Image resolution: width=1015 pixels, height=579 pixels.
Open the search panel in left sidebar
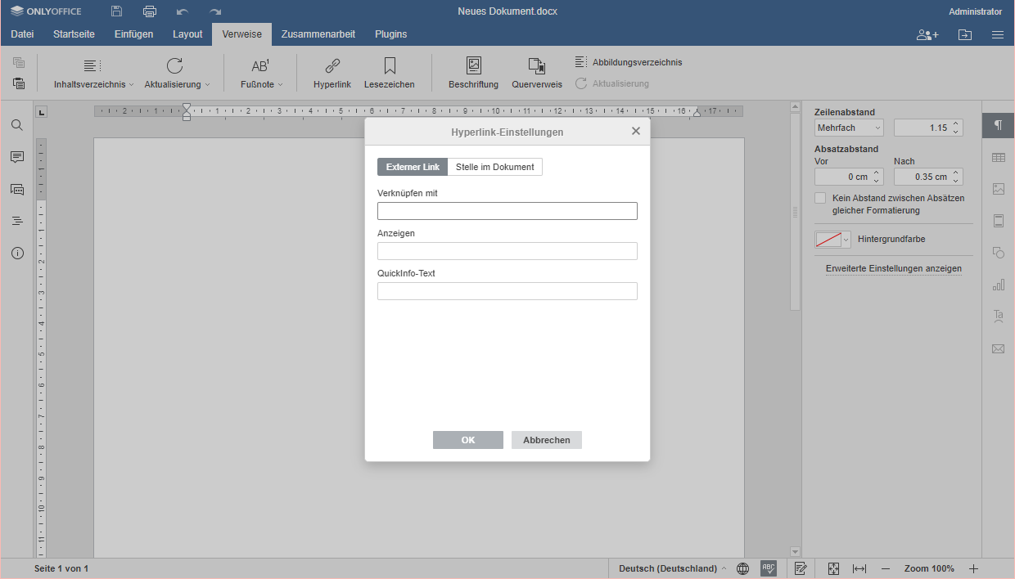pyautogui.click(x=17, y=125)
